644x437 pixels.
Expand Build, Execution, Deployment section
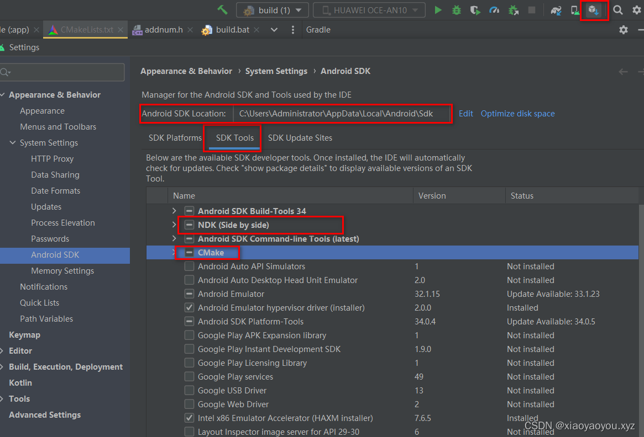click(2, 367)
